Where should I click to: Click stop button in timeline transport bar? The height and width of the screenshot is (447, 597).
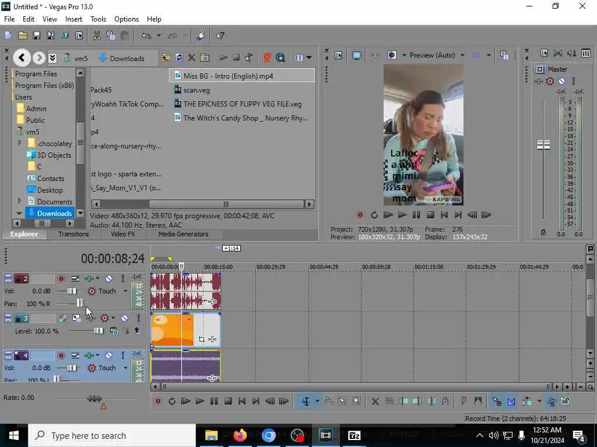228,401
